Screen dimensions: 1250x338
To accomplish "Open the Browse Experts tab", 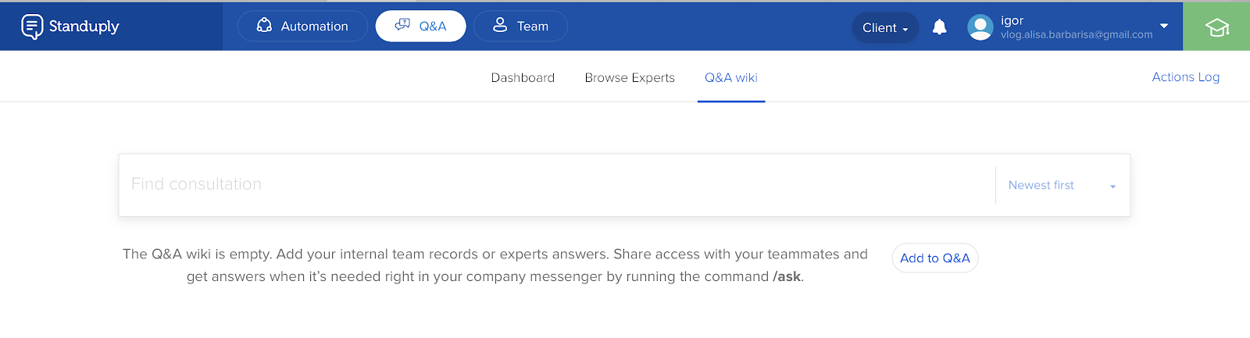I will 630,78.
